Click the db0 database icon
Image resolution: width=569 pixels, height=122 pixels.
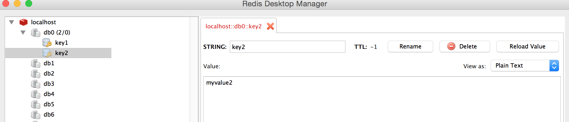[x=36, y=32]
